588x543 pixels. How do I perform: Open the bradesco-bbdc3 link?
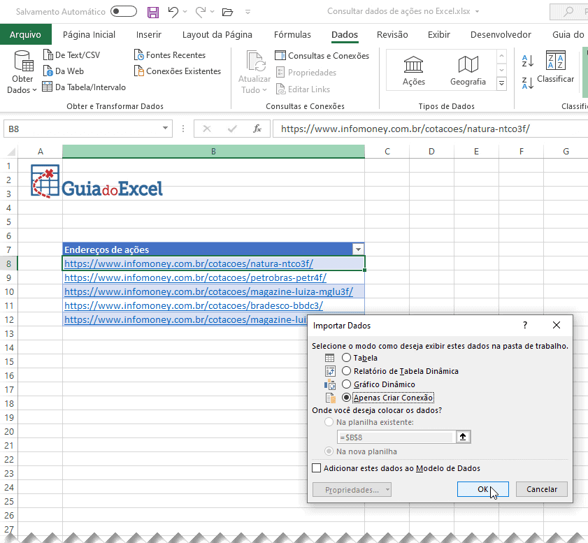coord(194,305)
